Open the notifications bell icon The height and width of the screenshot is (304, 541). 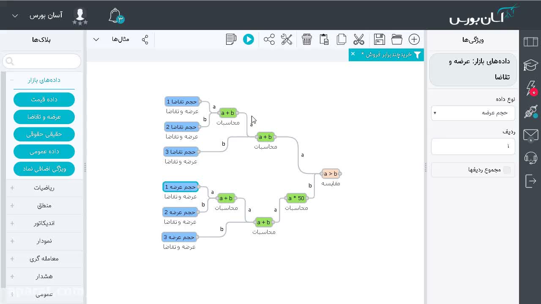pyautogui.click(x=116, y=16)
